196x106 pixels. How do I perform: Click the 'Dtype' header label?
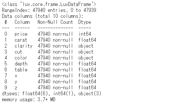click(85, 22)
